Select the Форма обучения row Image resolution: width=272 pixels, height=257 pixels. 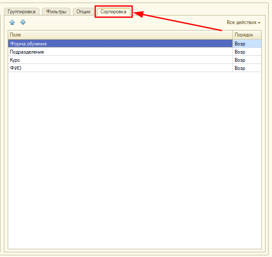pyautogui.click(x=120, y=43)
